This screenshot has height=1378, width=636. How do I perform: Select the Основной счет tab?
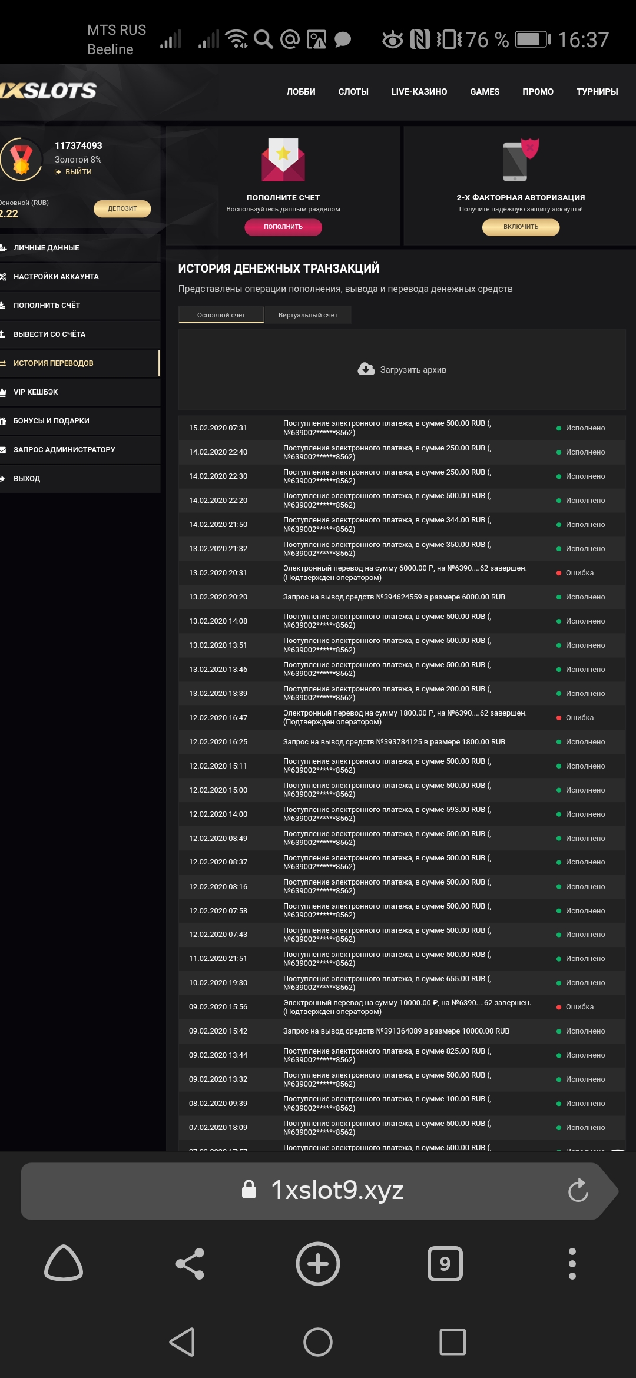(x=221, y=315)
